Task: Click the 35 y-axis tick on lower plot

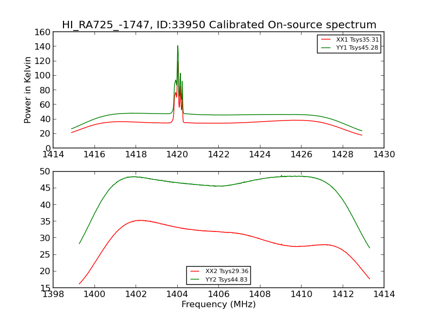Action: [x=45, y=221]
